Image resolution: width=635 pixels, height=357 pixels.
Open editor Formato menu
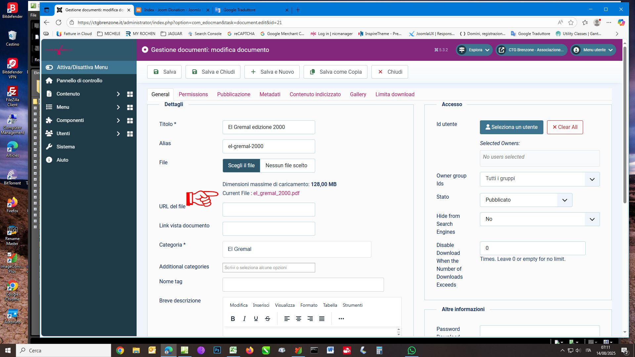(x=309, y=305)
